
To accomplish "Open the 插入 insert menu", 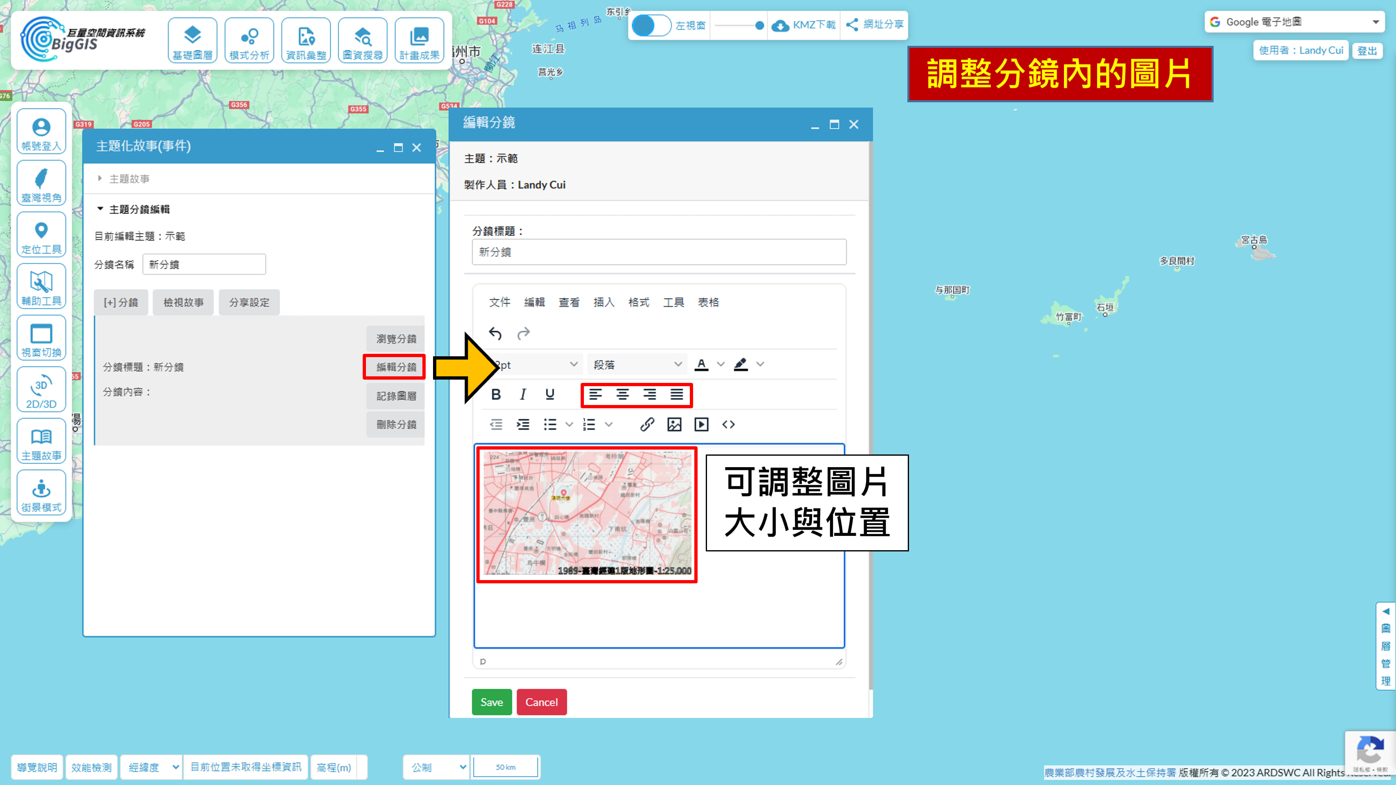I will coord(604,303).
